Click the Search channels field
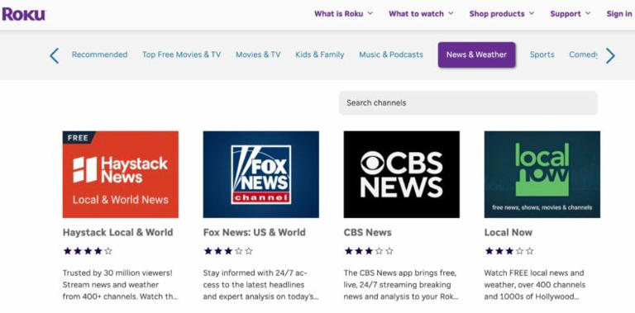The width and height of the screenshot is (635, 313). coord(468,102)
